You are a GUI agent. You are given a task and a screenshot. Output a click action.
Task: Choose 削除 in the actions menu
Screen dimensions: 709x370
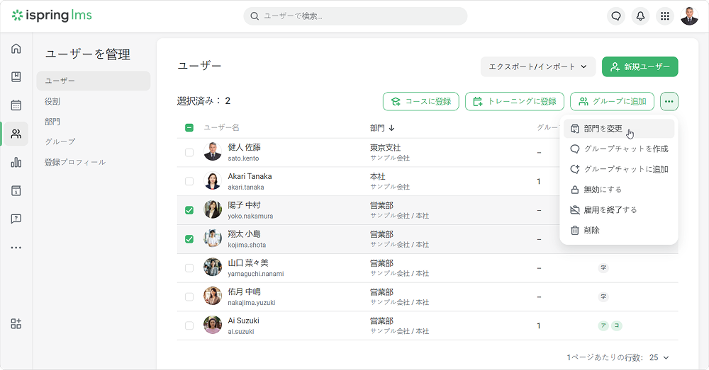591,231
